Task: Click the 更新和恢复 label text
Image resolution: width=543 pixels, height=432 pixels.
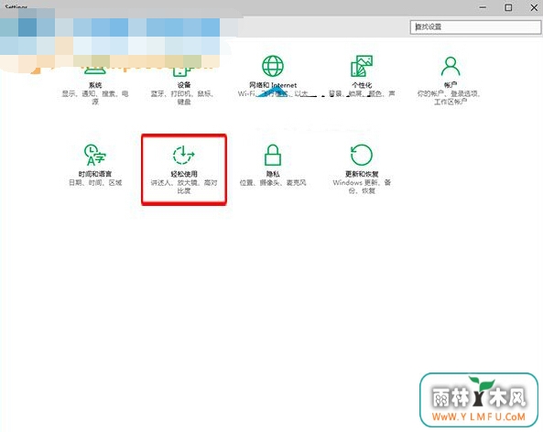Action: click(362, 174)
